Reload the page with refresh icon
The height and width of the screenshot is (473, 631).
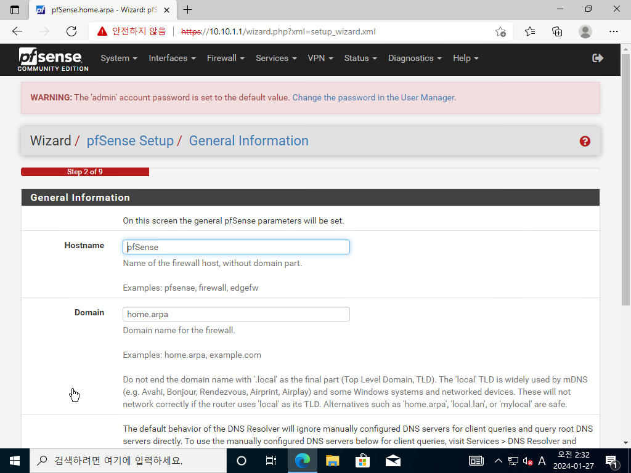(71, 31)
